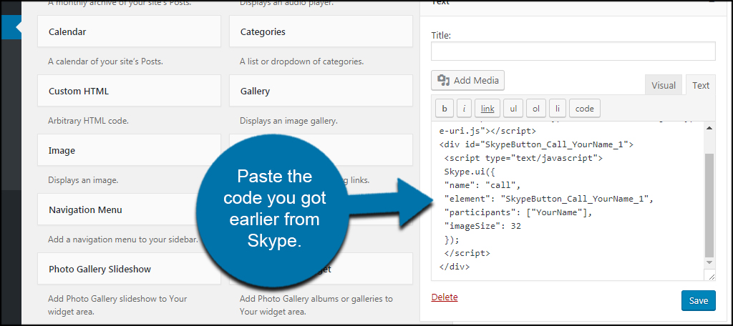
Task: Insert code tag with code button
Action: 584,109
